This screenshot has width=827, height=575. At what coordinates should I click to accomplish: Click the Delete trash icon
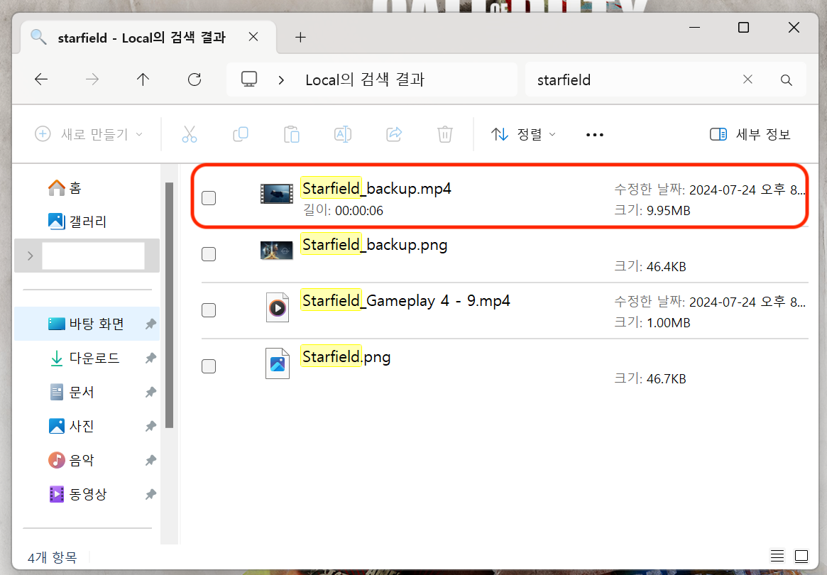click(445, 134)
